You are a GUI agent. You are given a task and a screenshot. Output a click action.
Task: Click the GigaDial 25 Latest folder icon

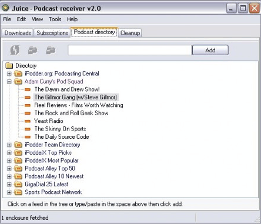click(x=18, y=185)
